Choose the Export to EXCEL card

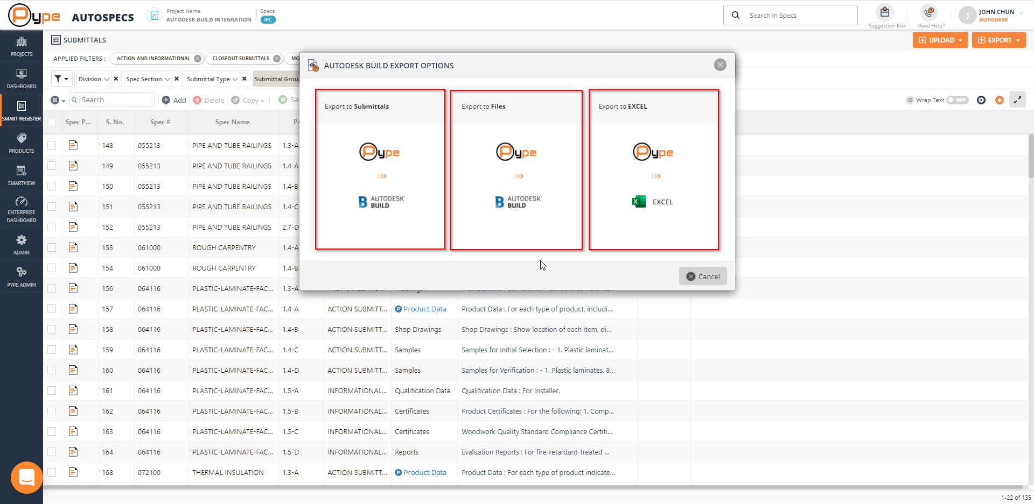654,170
